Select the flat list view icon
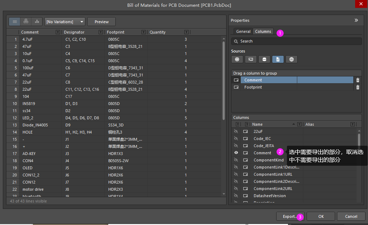368x225 pixels. (x=15, y=21)
